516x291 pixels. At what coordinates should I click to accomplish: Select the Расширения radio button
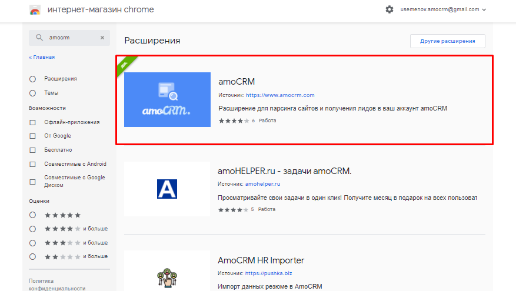pos(32,79)
